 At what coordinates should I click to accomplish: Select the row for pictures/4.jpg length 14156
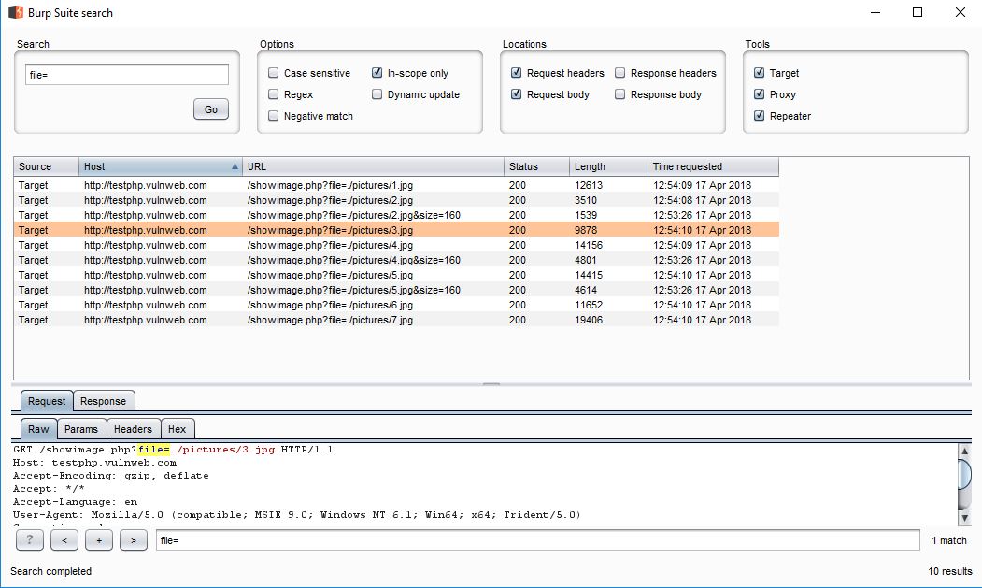tap(396, 245)
